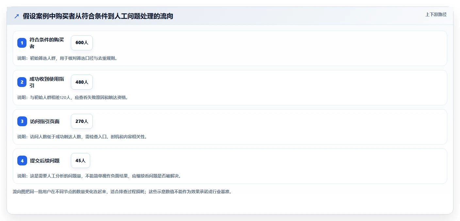
Task: Click the 上下游路径 label
Action: tap(436, 14)
